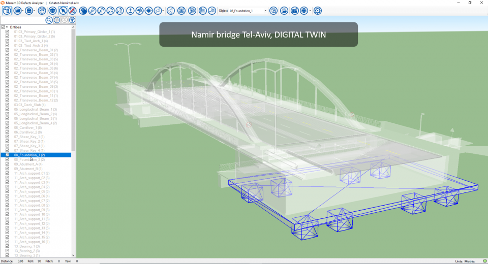Click the stacked layers icon
Image resolution: width=488 pixels, height=264 pixels.
[52, 11]
